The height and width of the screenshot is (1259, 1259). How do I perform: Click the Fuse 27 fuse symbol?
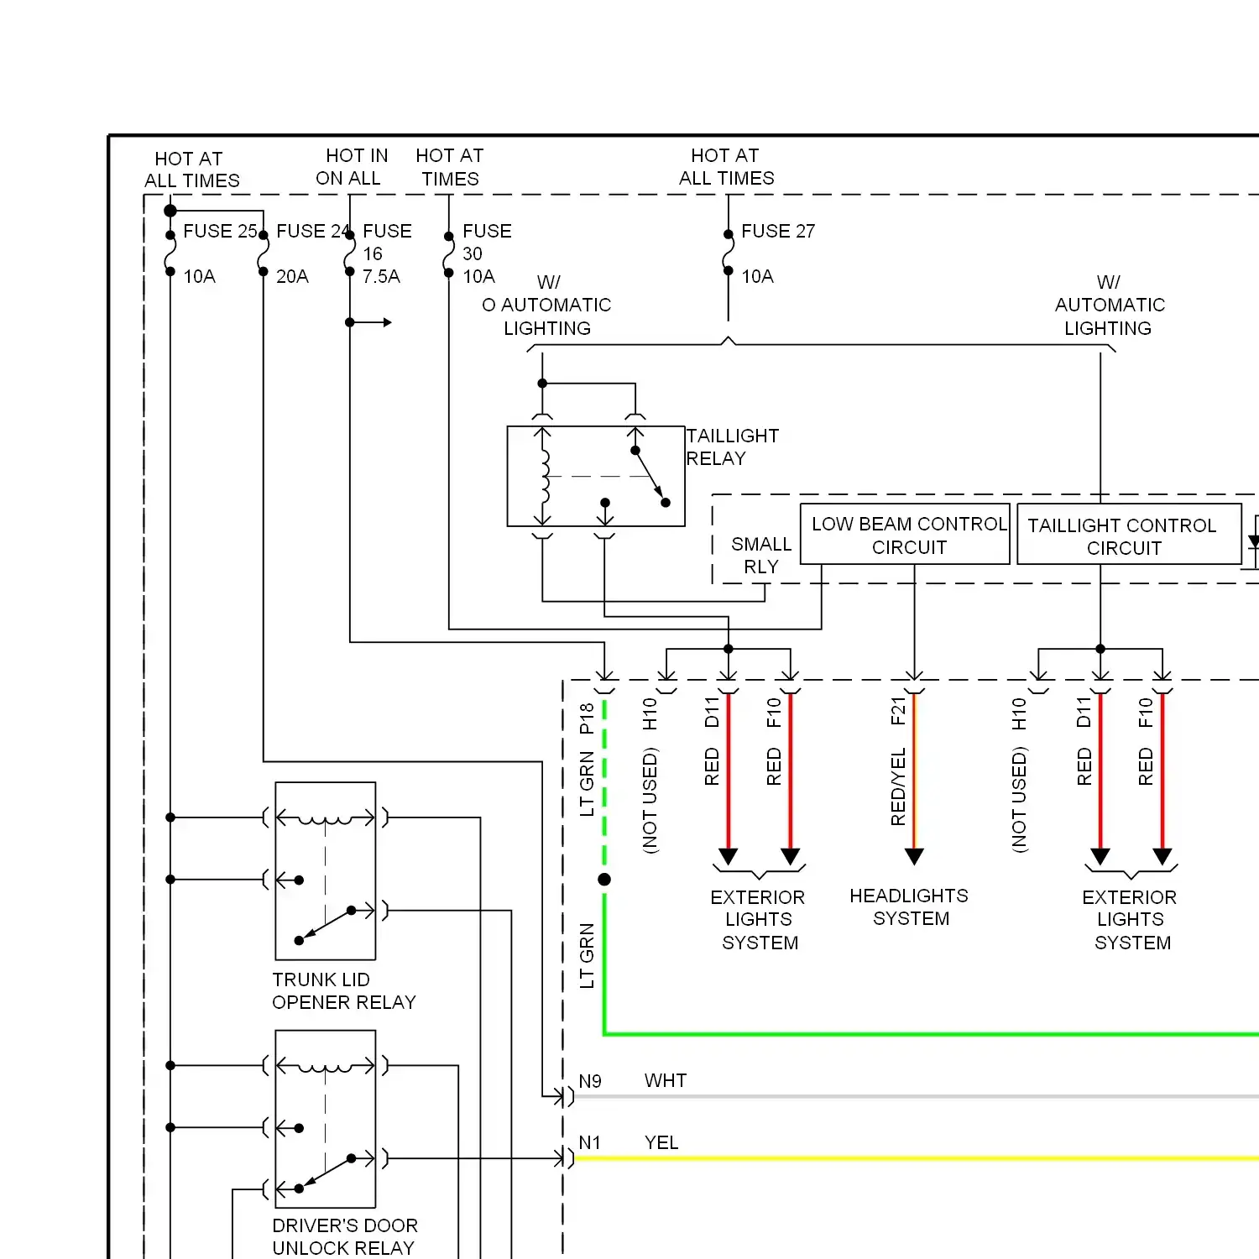click(728, 253)
